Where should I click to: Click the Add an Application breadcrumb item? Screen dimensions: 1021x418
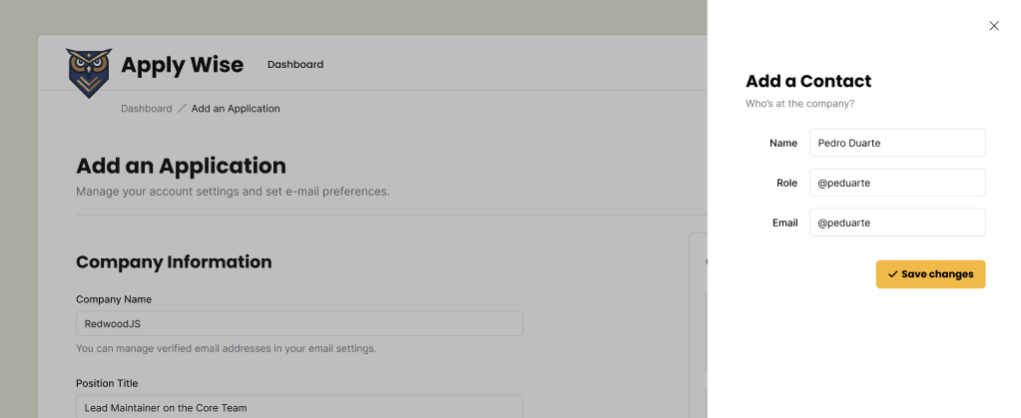coord(236,109)
